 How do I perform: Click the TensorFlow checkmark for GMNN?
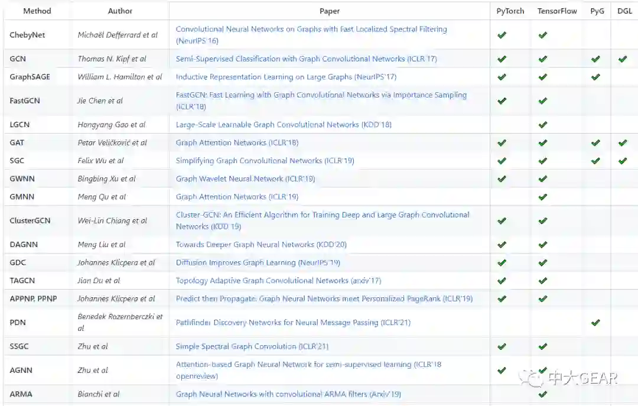point(543,197)
